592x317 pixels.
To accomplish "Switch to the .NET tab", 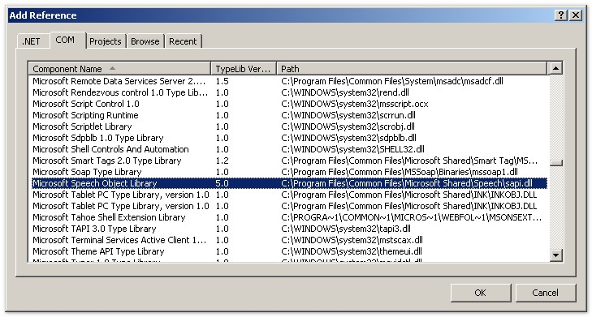I will 32,41.
